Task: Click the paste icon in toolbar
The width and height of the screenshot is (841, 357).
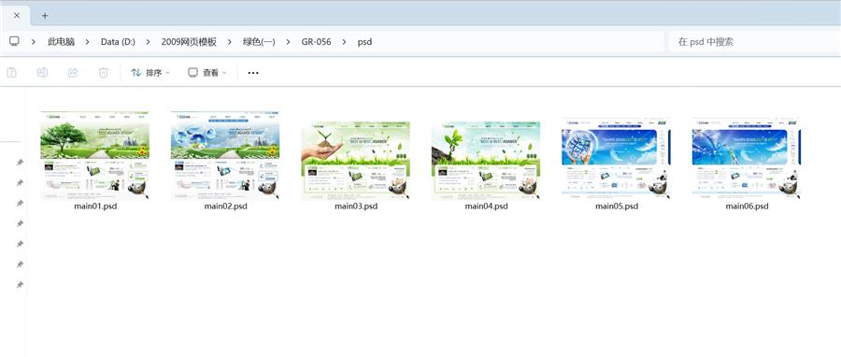Action: click(x=11, y=72)
